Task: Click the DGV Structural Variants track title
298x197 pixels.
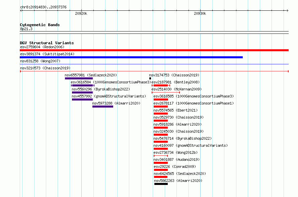Action: pyautogui.click(x=47, y=43)
